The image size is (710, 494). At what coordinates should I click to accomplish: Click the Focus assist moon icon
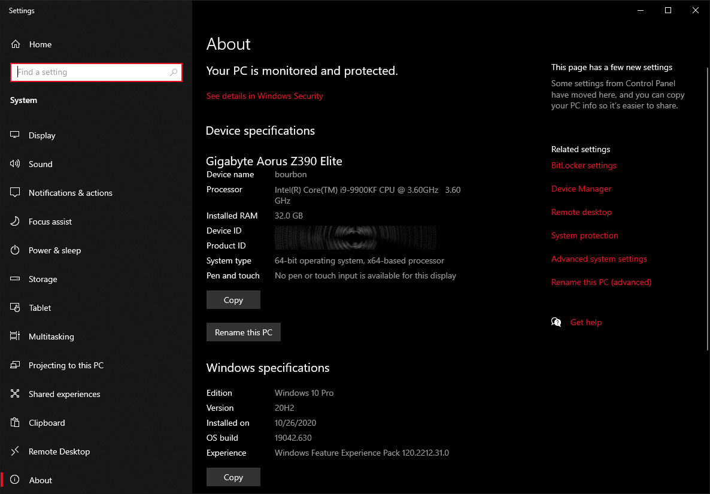(15, 222)
